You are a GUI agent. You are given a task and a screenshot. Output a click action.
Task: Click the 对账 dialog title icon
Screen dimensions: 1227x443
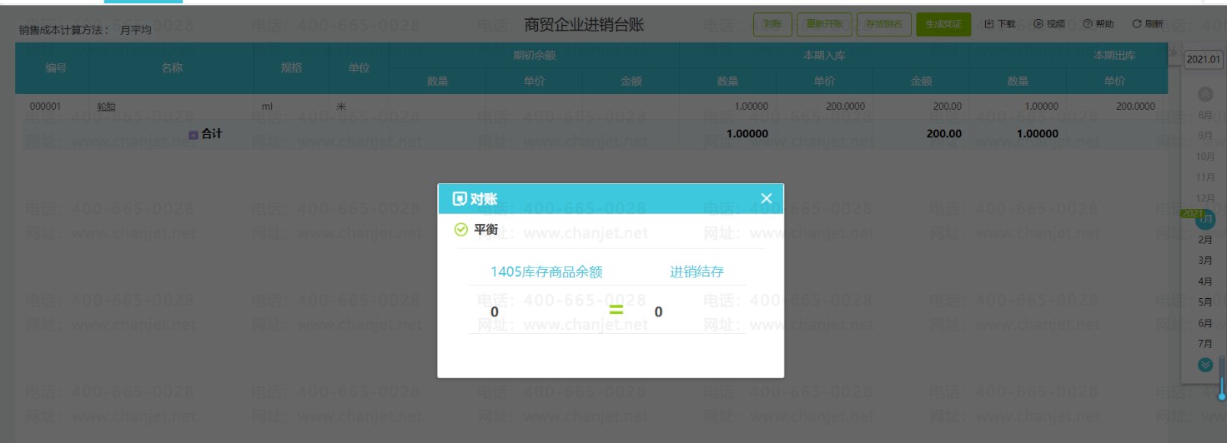click(x=459, y=198)
